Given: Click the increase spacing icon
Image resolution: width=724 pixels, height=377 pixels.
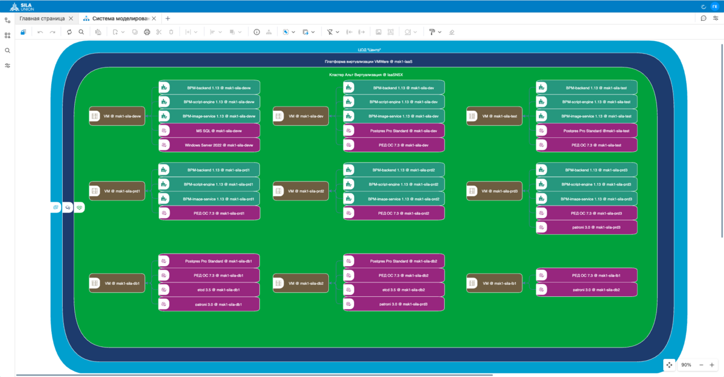Looking at the screenshot, I should pos(362,32).
